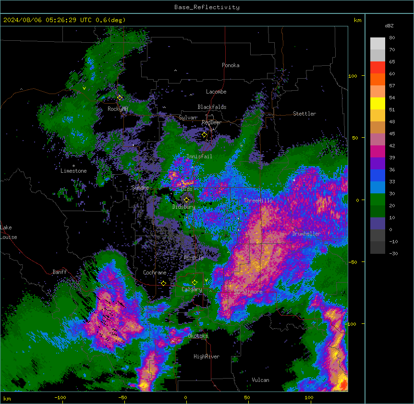This screenshot has width=414, height=404.
Task: Select the bright yellow 51-54 dBZ swatch
Action: pos(377,103)
